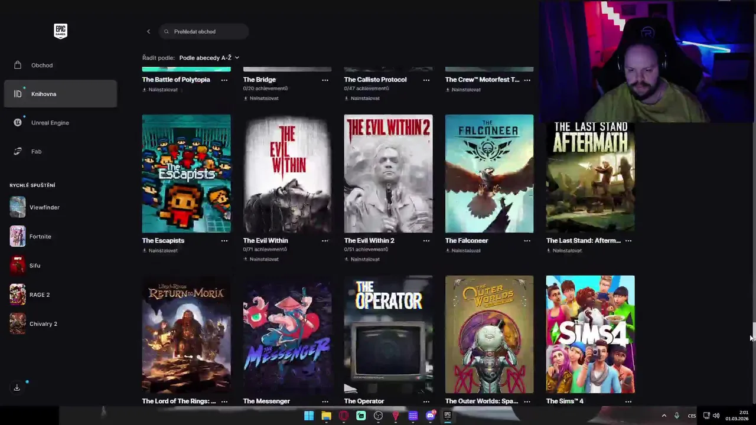Open The Evil Within 2 cover art
The image size is (756, 425).
coord(389,174)
